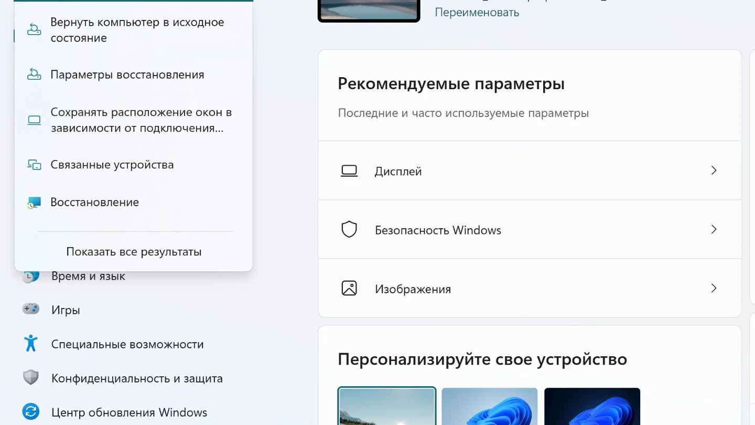755x425 pixels.
Task: Click the laptop icon next to 'Сохранять расположение окон'
Action: pyautogui.click(x=34, y=120)
